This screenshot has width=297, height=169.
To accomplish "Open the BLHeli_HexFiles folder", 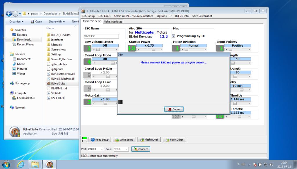I will (x=61, y=35).
